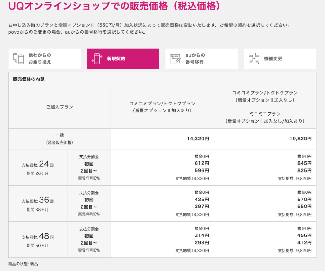Click the number form icon on auからの番号移行
The image size is (325, 271).
pos(175,58)
